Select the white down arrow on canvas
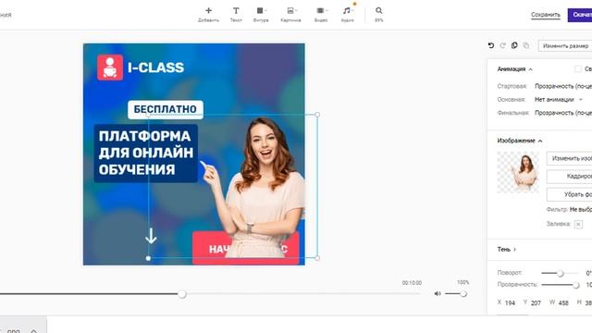592x333 pixels. click(151, 236)
